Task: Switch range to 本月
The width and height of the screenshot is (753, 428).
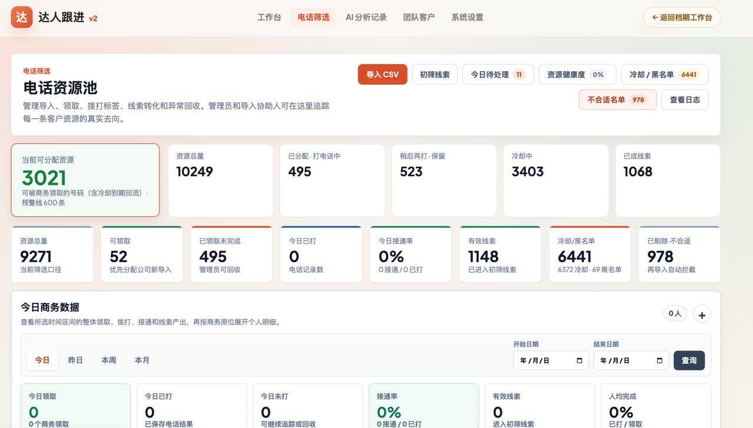Action: click(x=142, y=360)
